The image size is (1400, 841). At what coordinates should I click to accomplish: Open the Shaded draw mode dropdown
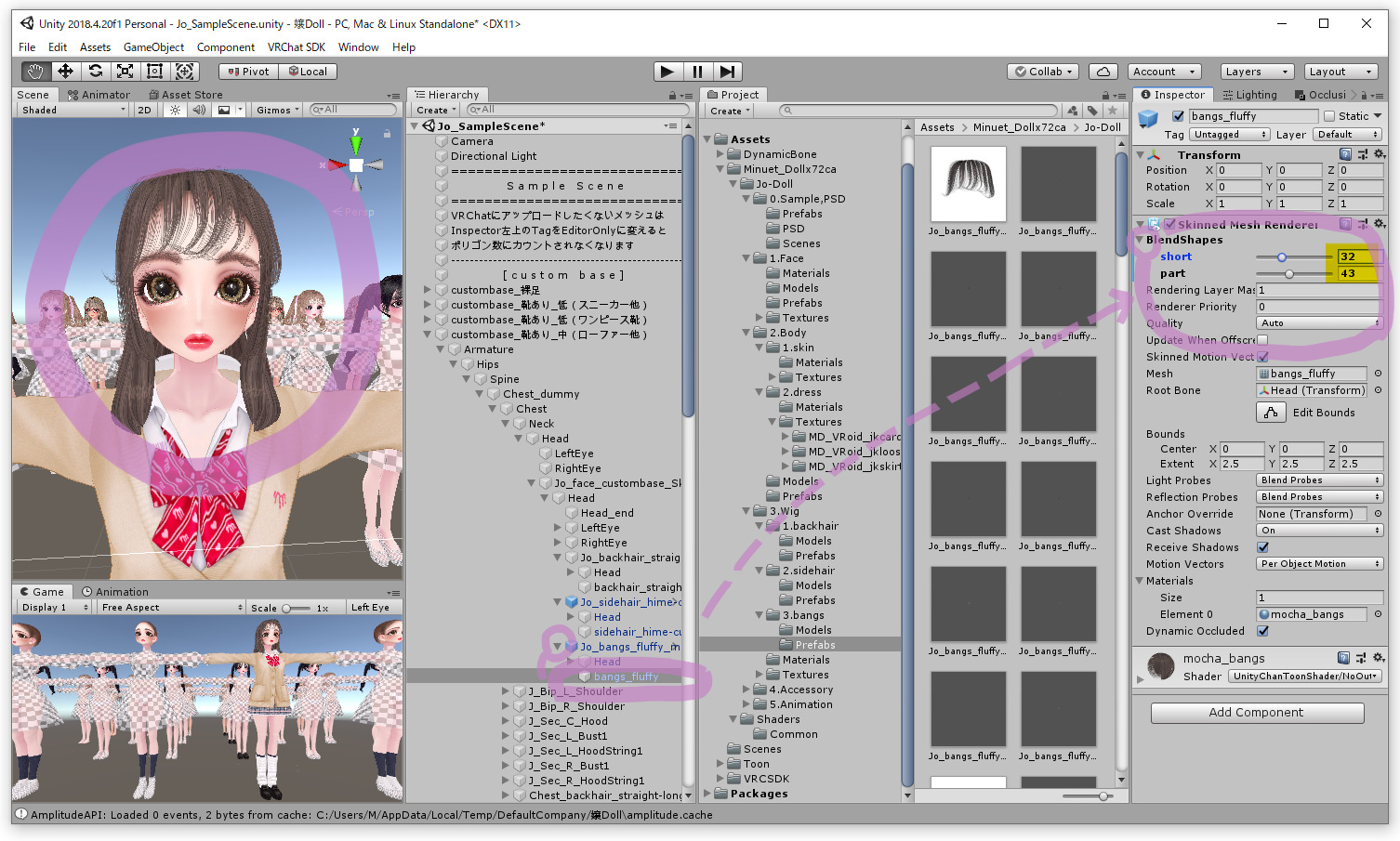(73, 110)
